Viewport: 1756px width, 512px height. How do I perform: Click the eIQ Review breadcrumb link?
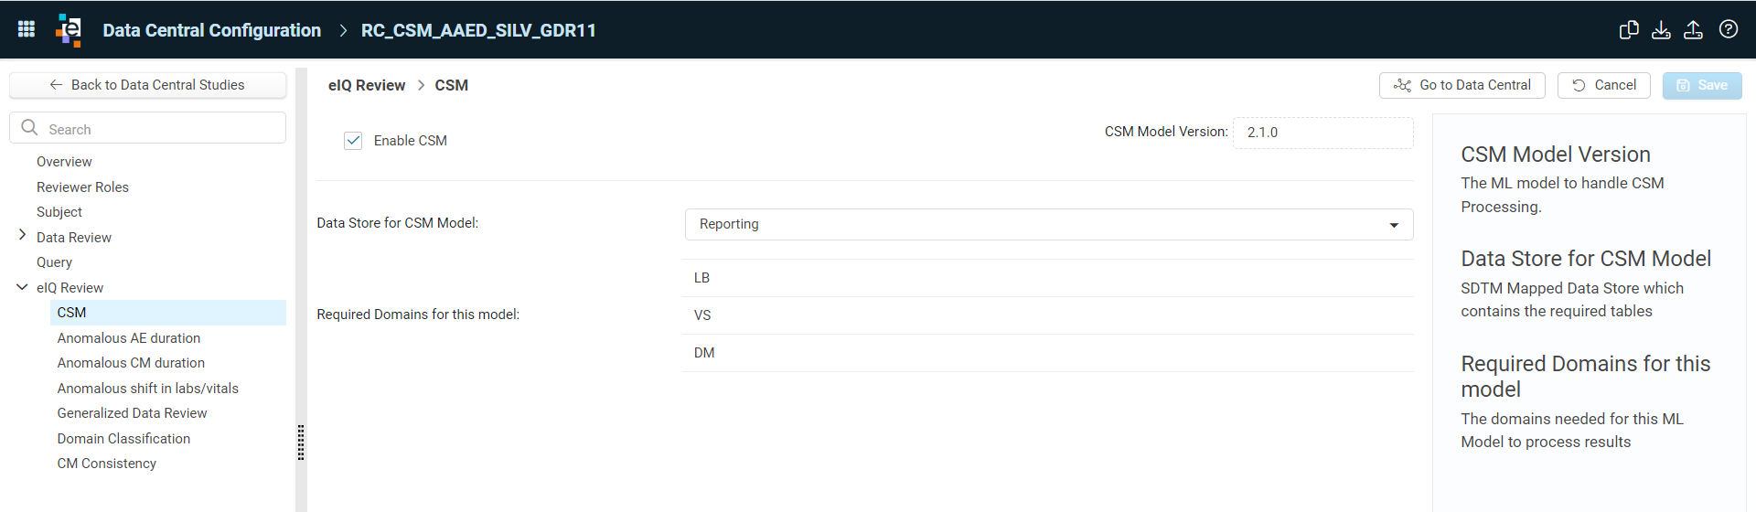[x=367, y=85]
